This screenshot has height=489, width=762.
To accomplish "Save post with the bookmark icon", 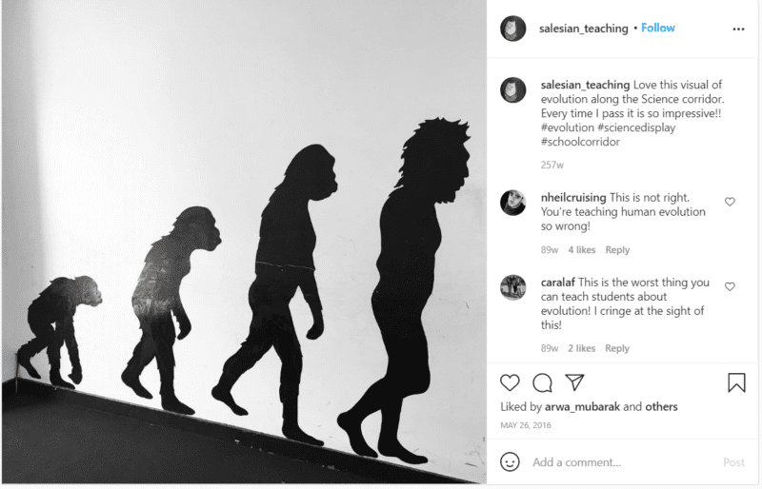I will pos(736,382).
